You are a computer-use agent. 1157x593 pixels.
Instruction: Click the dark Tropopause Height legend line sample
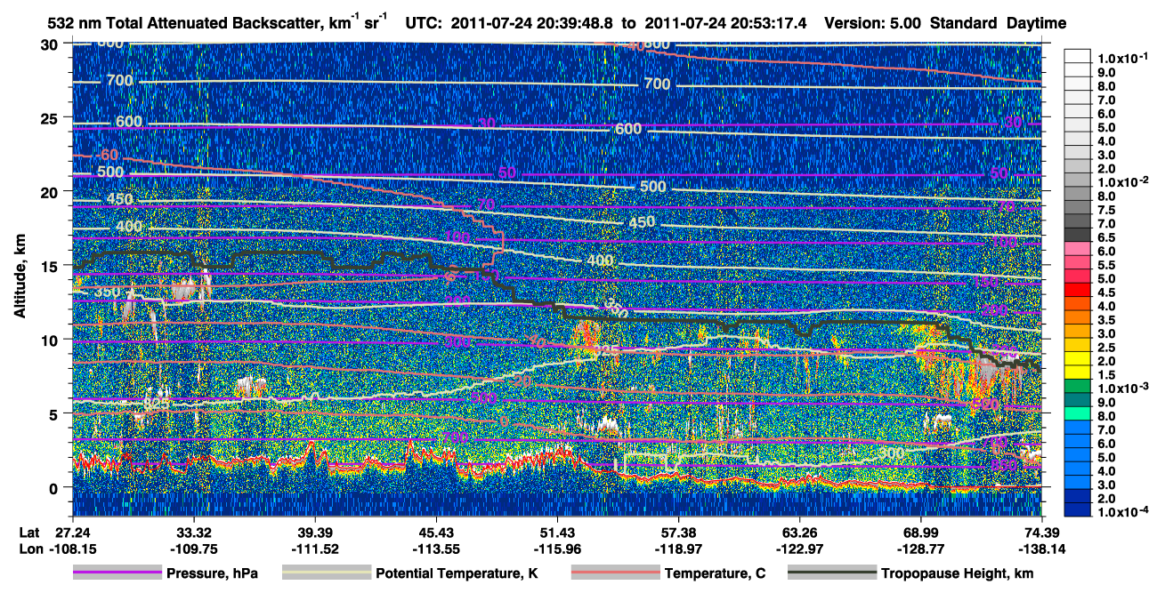click(x=831, y=573)
